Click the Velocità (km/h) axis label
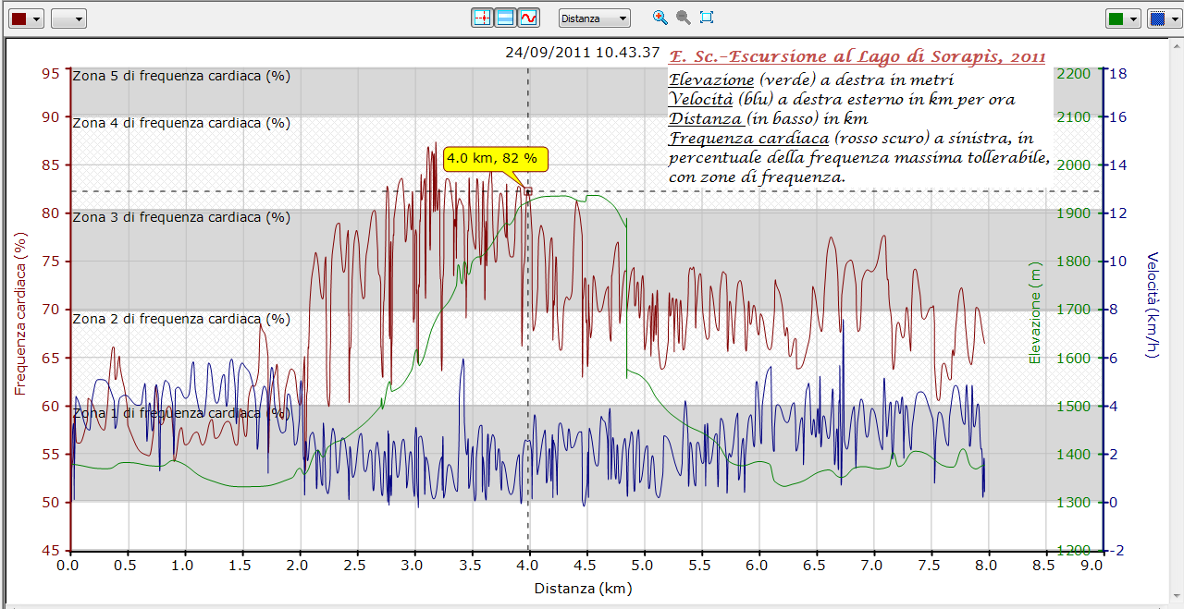The image size is (1184, 609). [1153, 304]
